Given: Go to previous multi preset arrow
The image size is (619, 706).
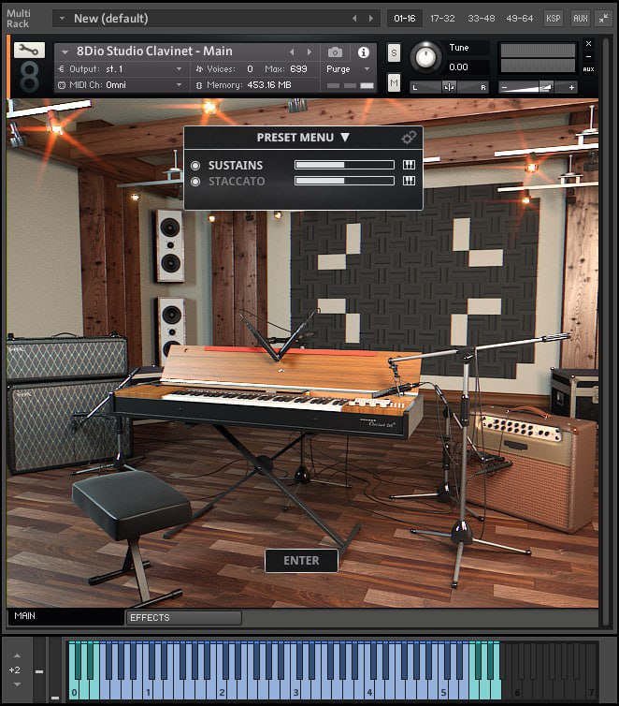Looking at the screenshot, I should coord(354,19).
